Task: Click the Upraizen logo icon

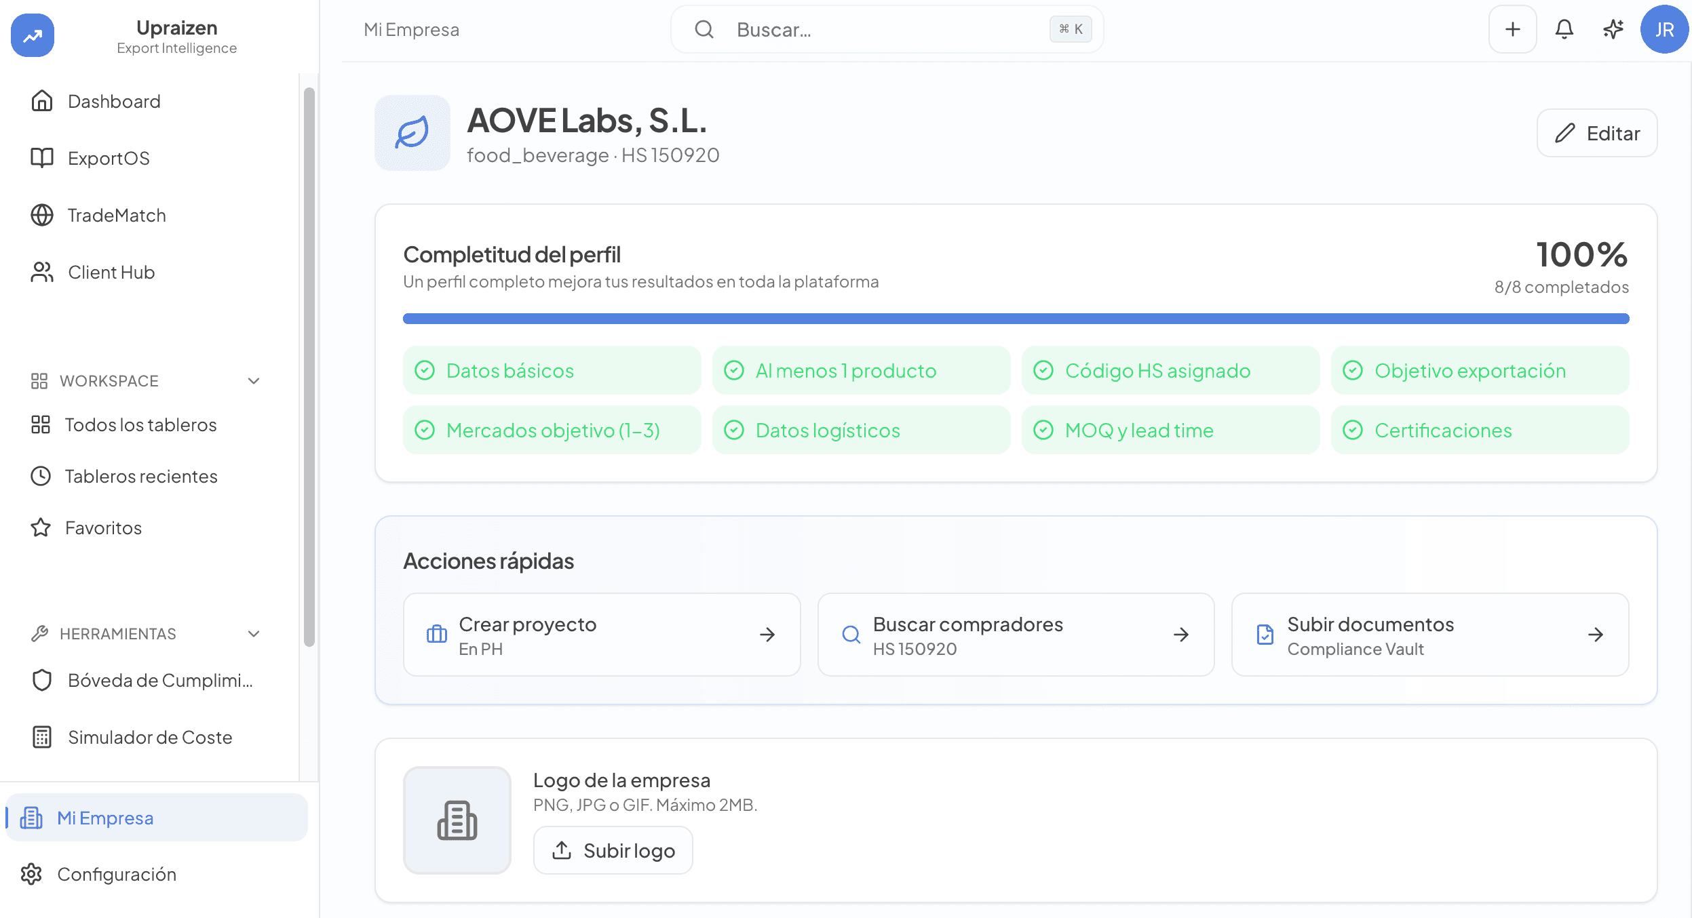Action: [33, 35]
